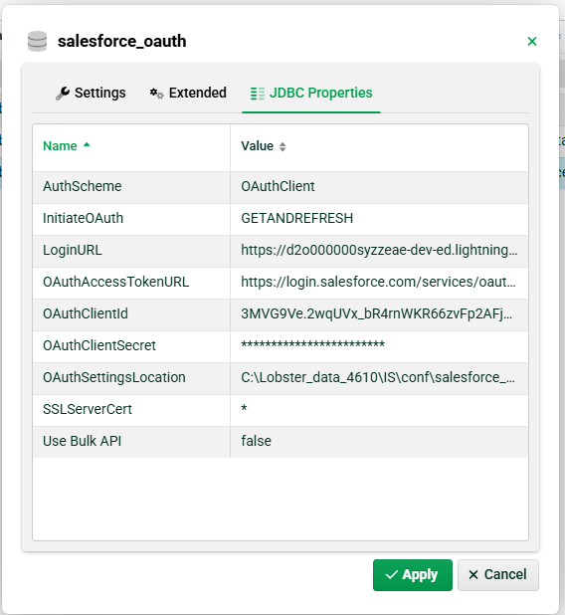Select the LoginURL property name
565x615 pixels.
tap(73, 250)
